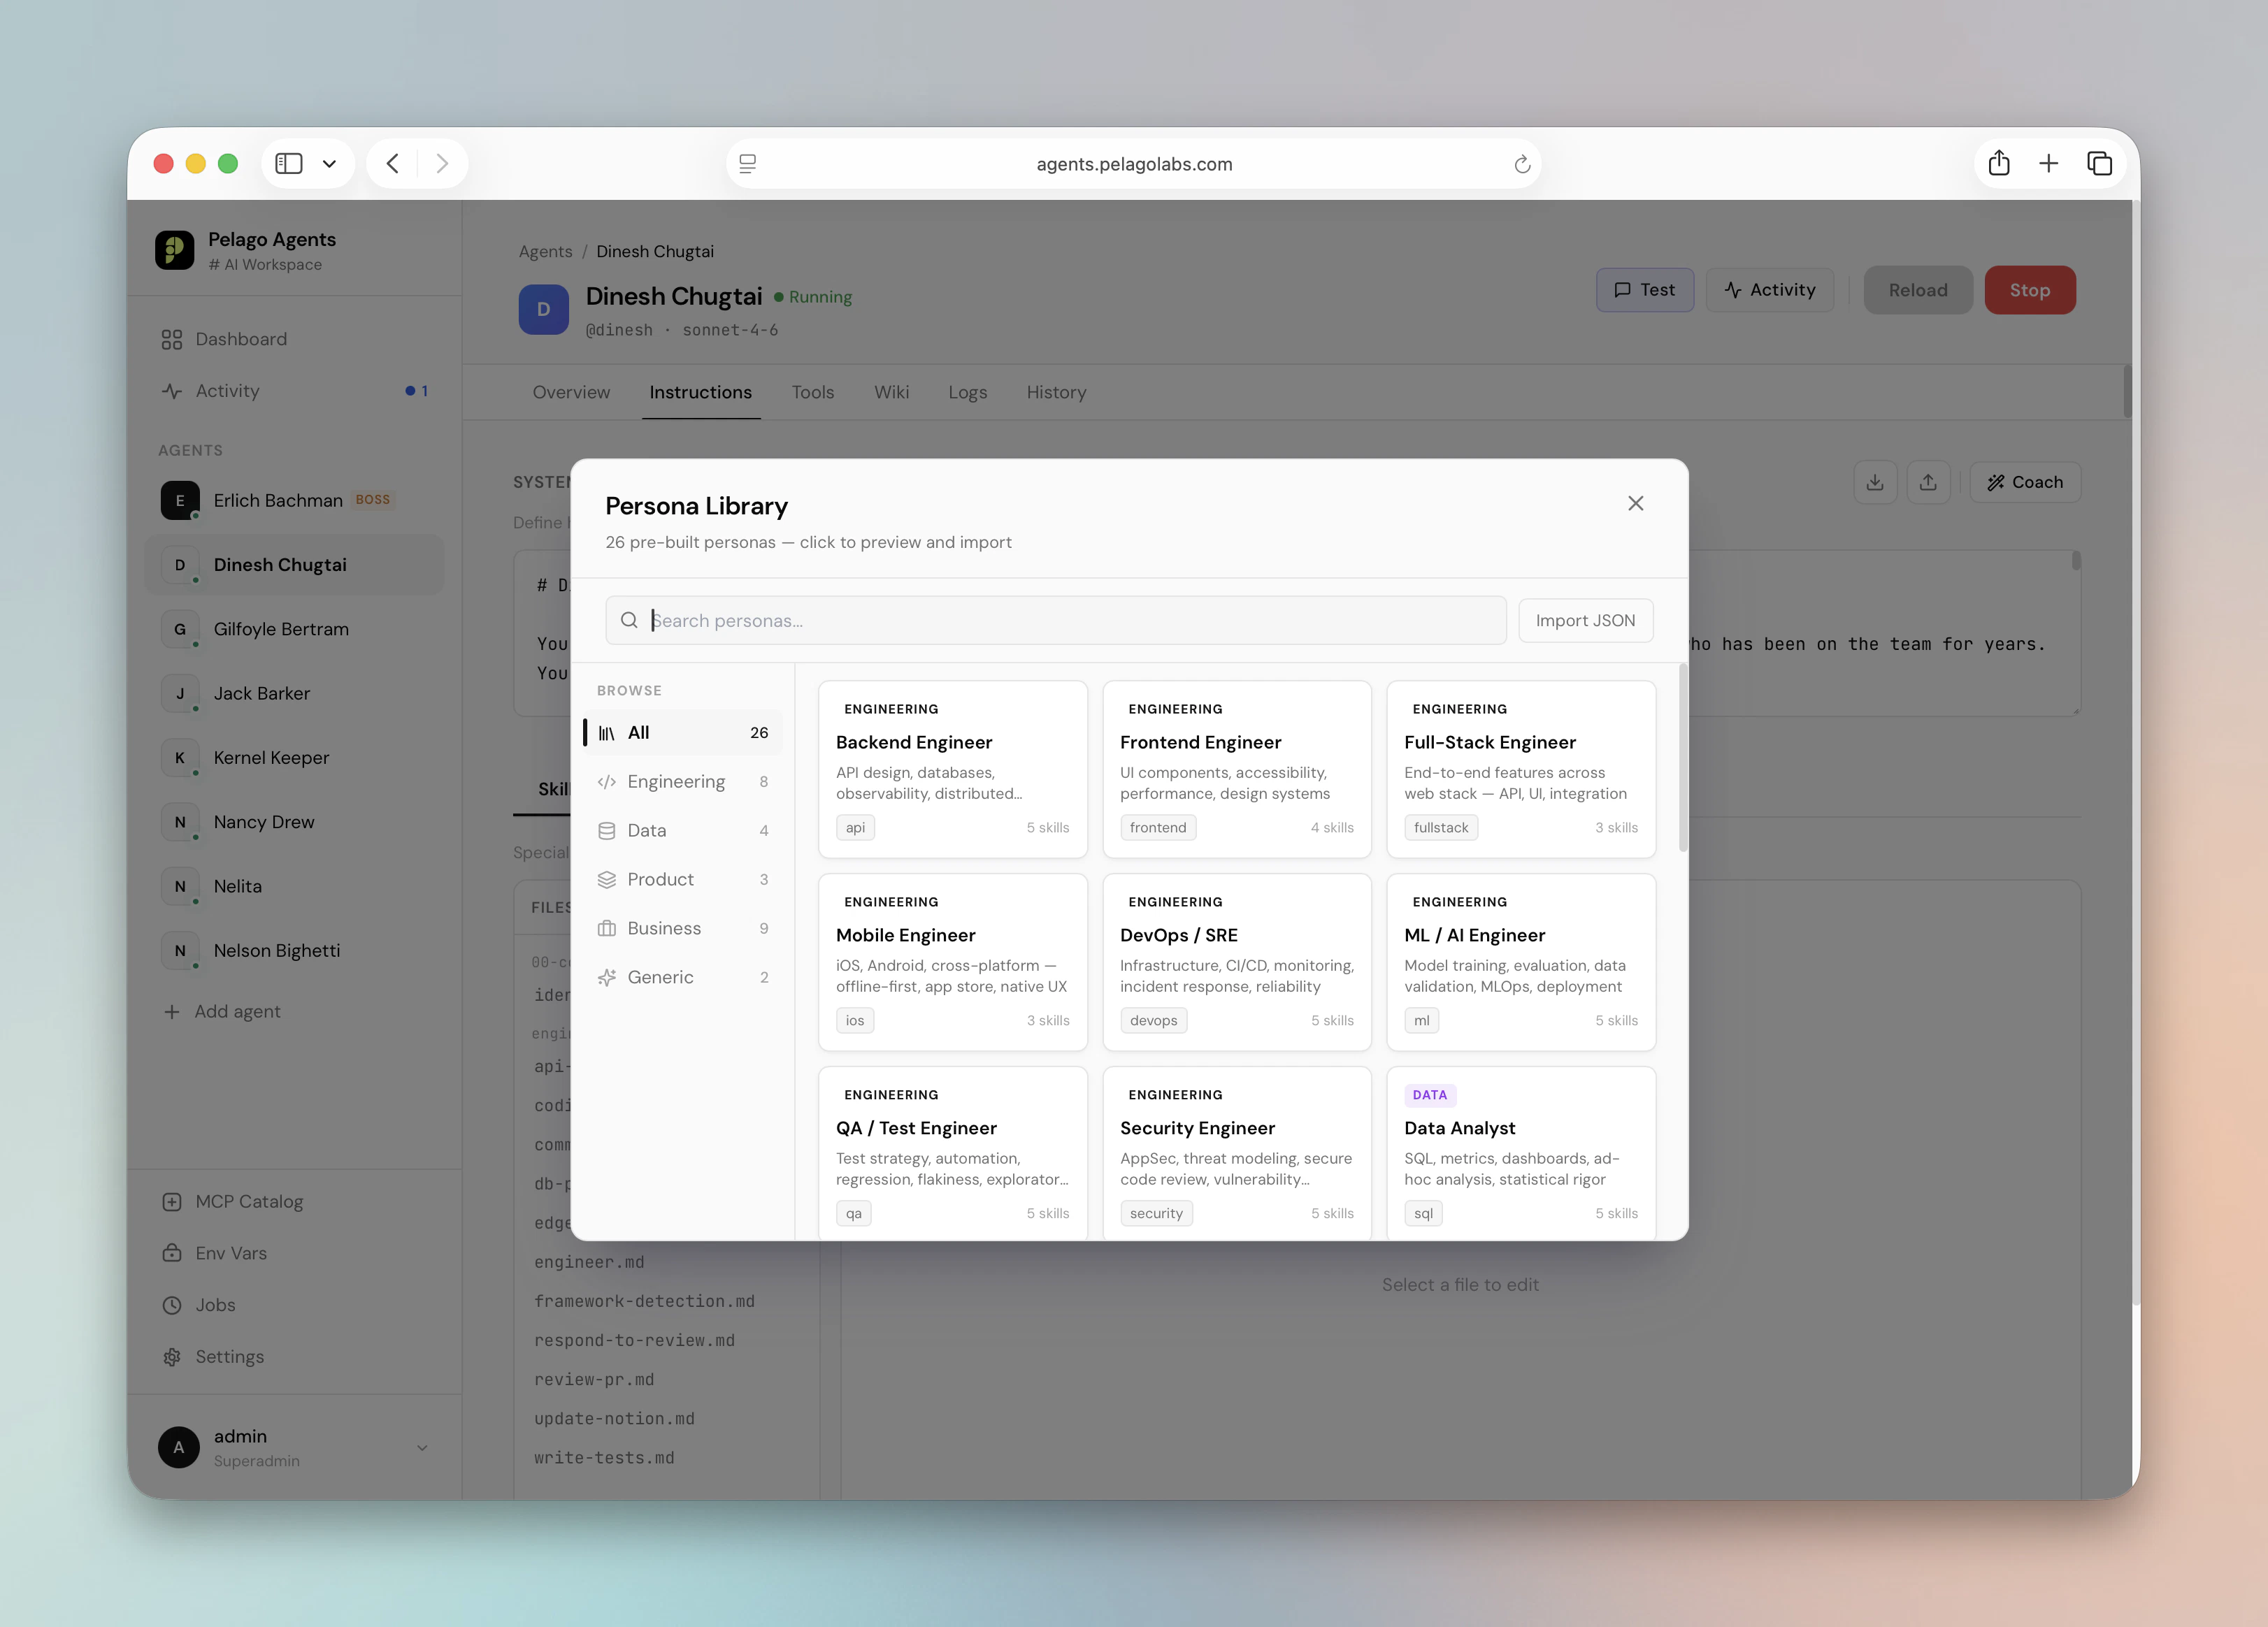Switch to the Wiki tab
Image resolution: width=2268 pixels, height=1627 pixels.
891,393
